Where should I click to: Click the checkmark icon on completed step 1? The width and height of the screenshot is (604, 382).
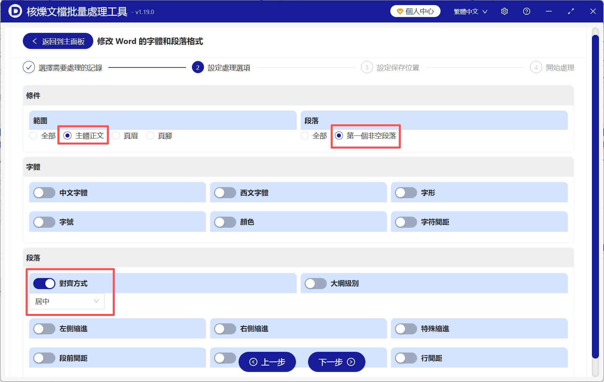click(x=29, y=67)
